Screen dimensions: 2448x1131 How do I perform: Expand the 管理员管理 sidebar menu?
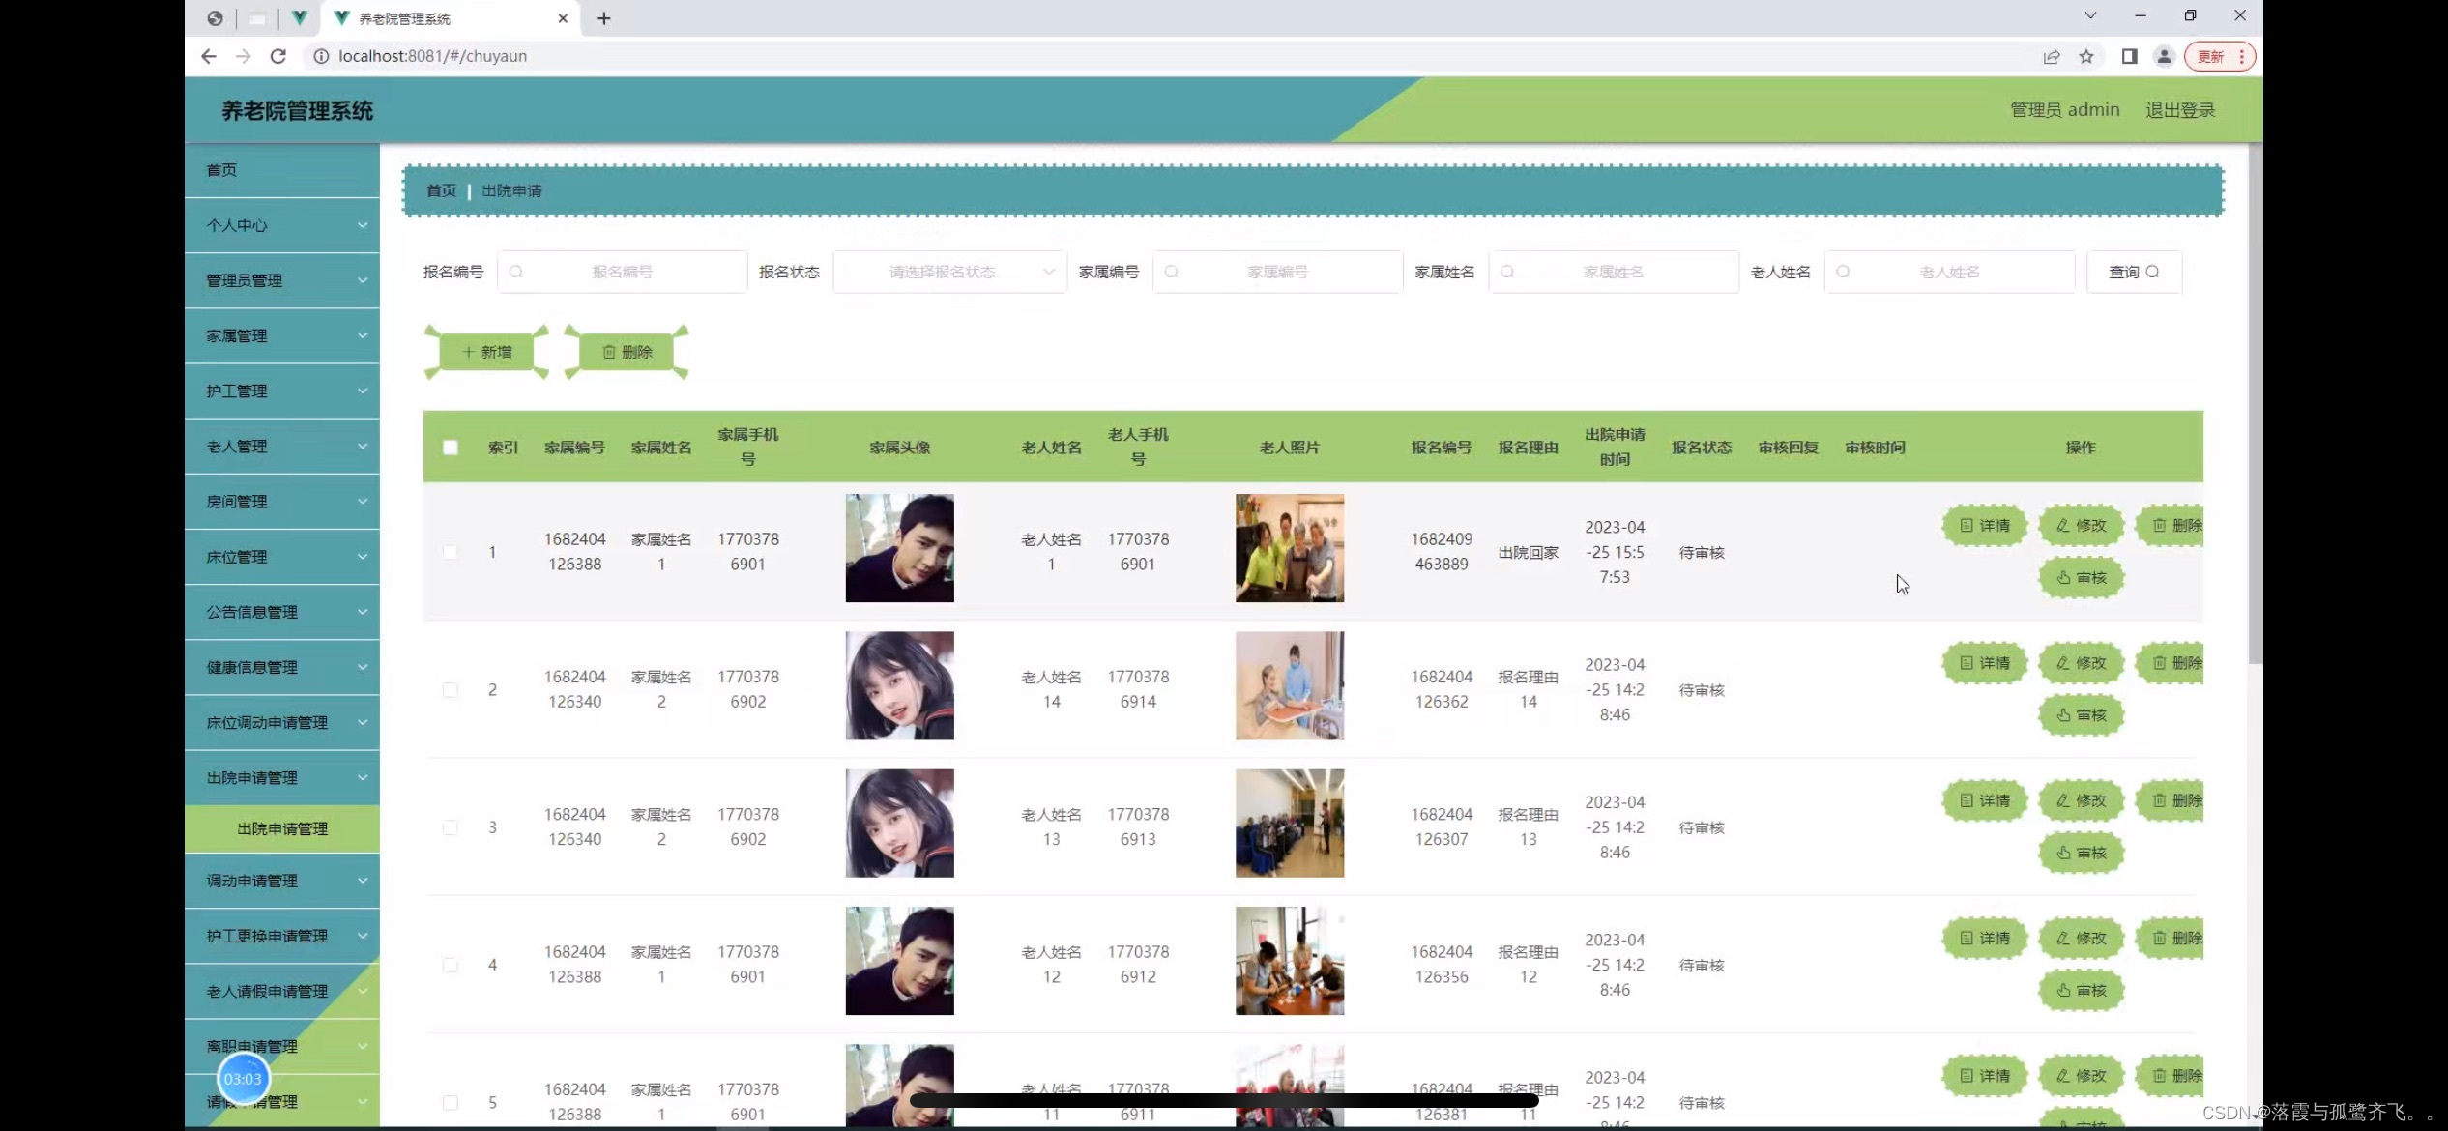pyautogui.click(x=282, y=280)
